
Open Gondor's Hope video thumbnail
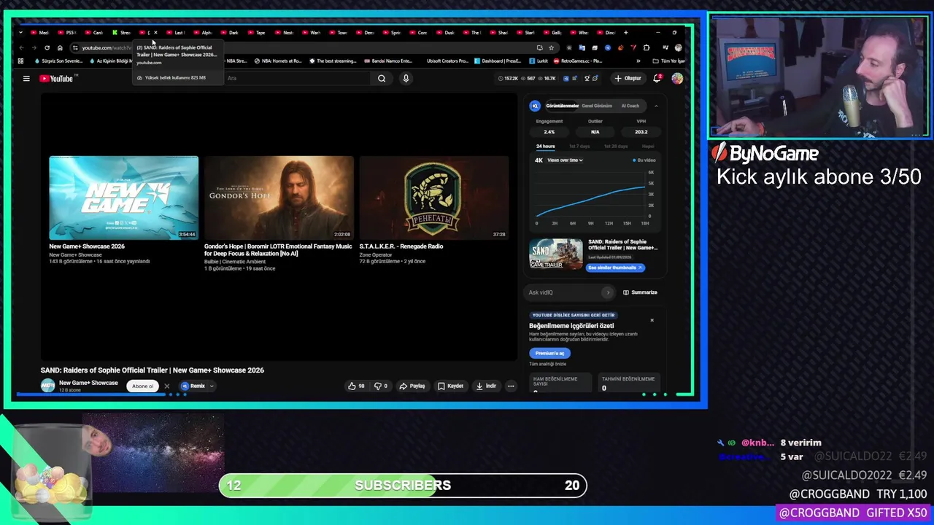click(x=279, y=198)
